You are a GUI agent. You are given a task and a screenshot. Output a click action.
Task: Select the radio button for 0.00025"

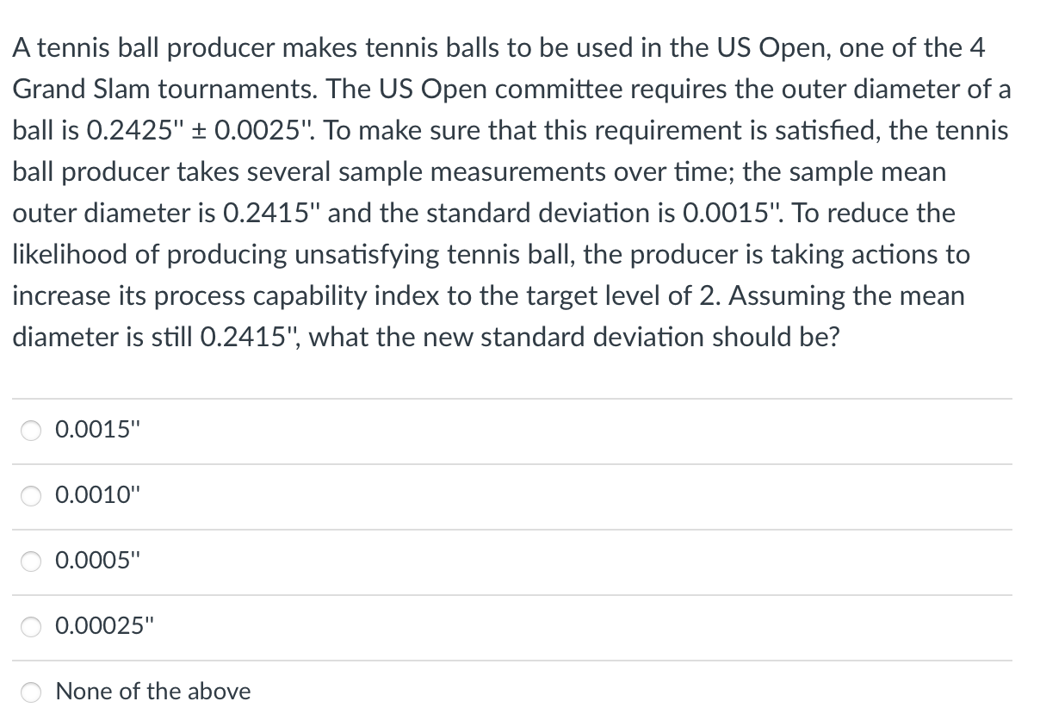[x=31, y=627]
